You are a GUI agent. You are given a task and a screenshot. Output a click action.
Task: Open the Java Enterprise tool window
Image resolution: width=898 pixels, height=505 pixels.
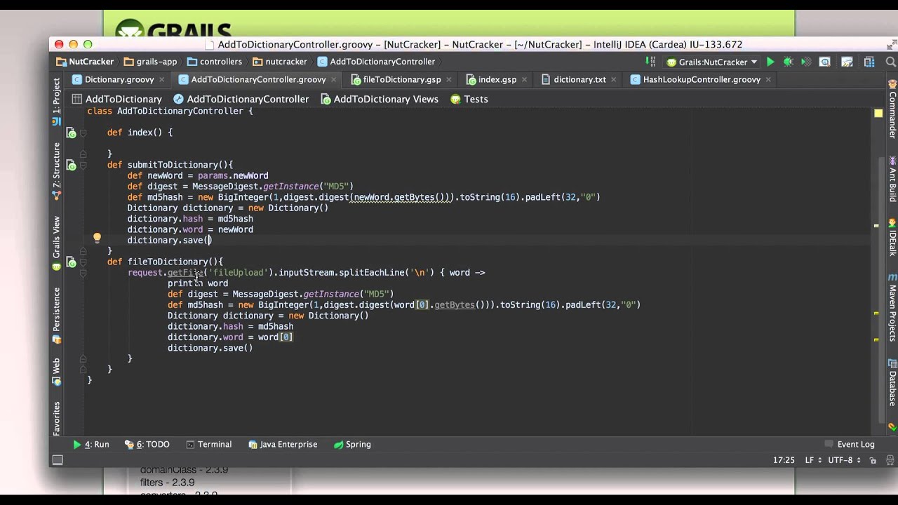point(282,445)
